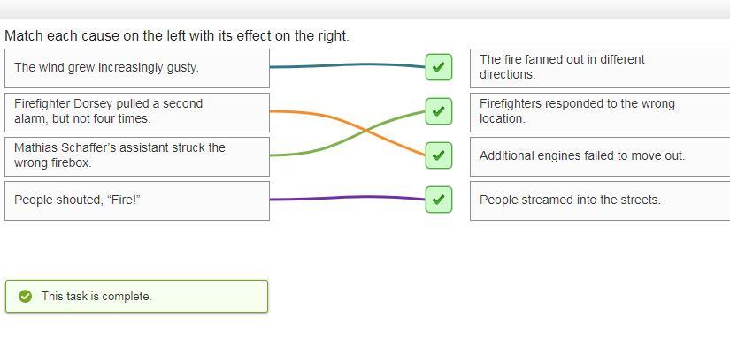Click the green circle check icon in completion banner
Viewport: 730px width, 340px height.
tap(25, 297)
